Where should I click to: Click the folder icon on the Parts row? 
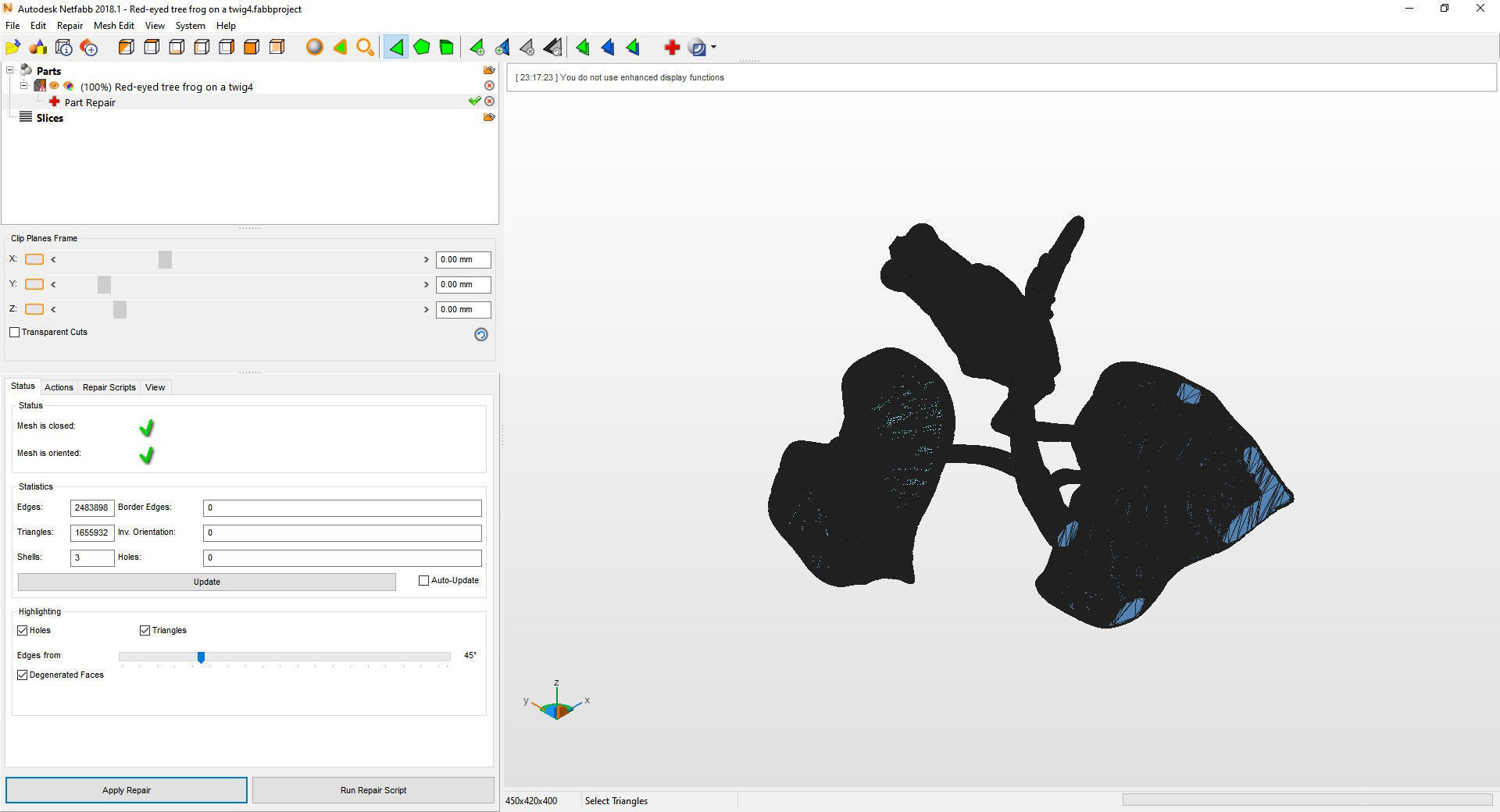point(489,70)
